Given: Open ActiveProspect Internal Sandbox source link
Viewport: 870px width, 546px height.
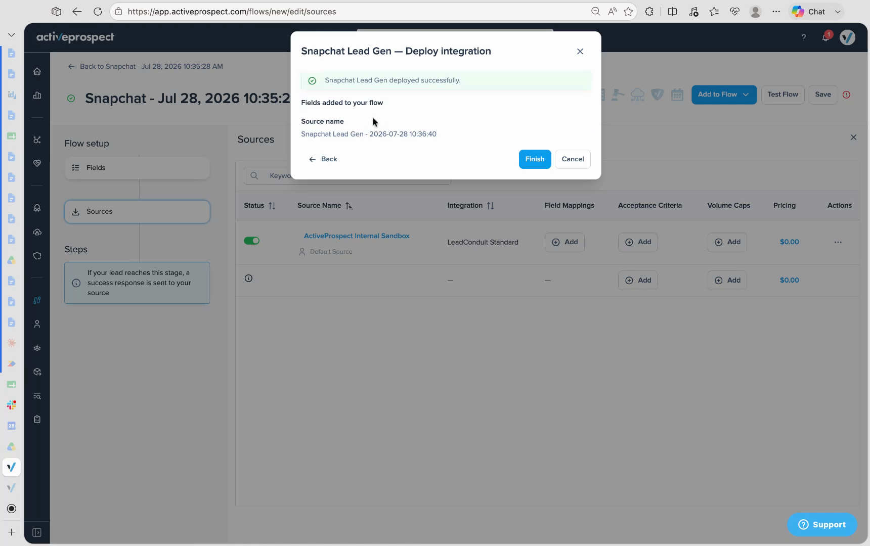Looking at the screenshot, I should pos(357,236).
